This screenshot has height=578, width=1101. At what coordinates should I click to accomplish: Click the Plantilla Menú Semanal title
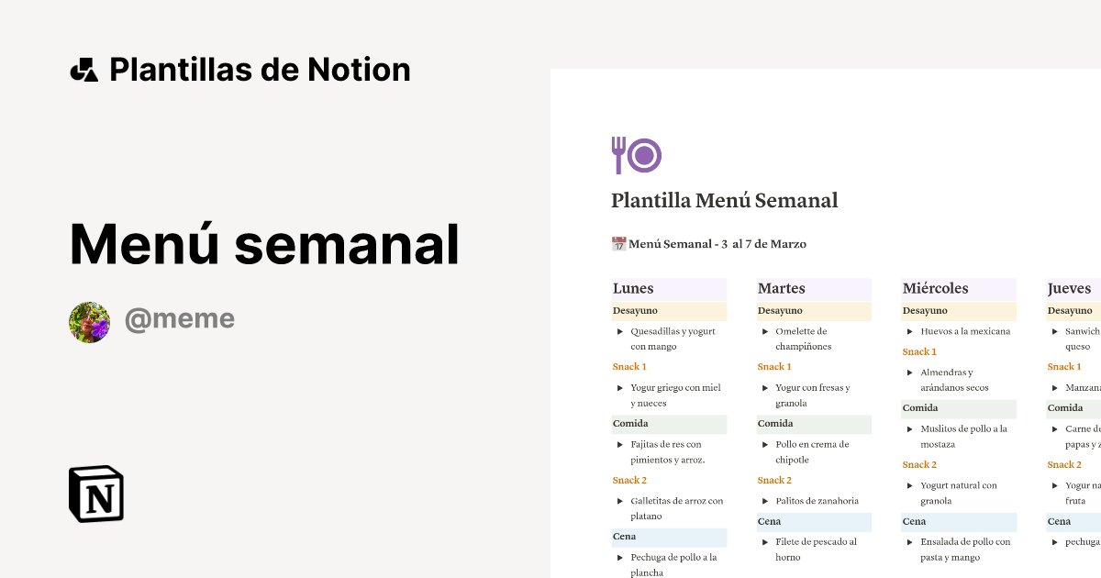[725, 200]
